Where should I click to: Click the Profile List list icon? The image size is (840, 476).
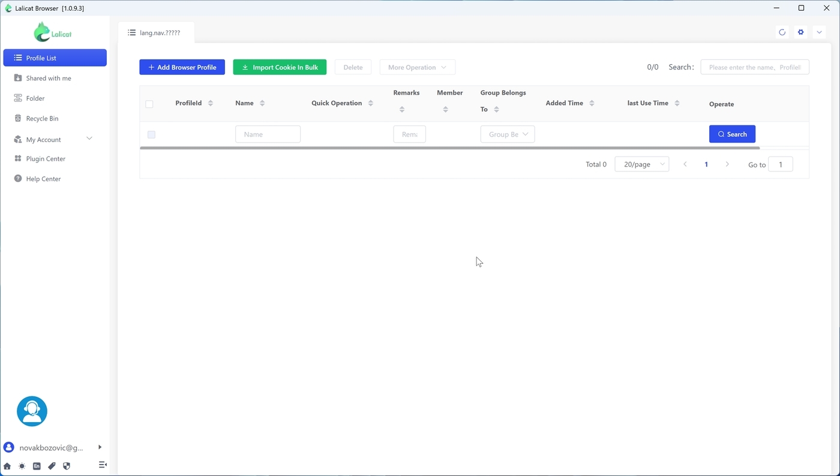(x=18, y=58)
